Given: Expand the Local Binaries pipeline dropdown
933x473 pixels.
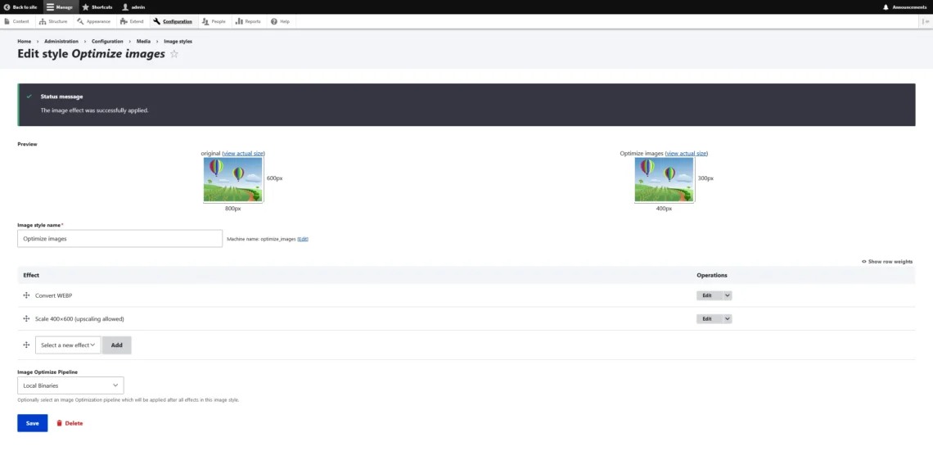Looking at the screenshot, I should coord(70,385).
